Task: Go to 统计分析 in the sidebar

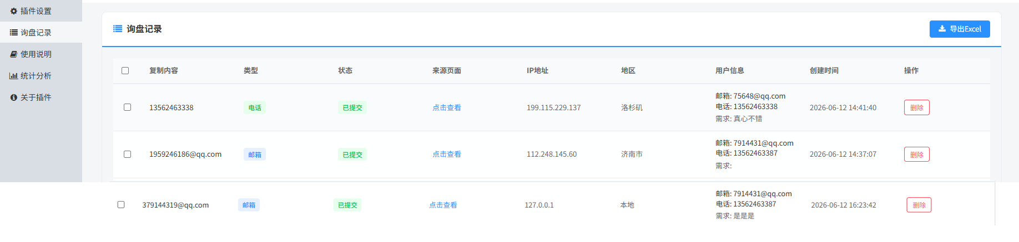Action: [41, 76]
